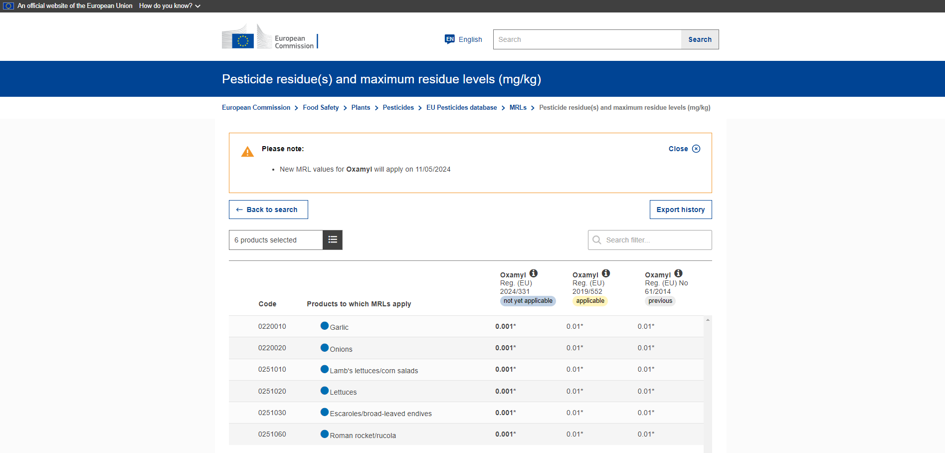This screenshot has width=945, height=453.
Task: Click Lamb's lettuces/corn salads product name
Action: point(374,371)
